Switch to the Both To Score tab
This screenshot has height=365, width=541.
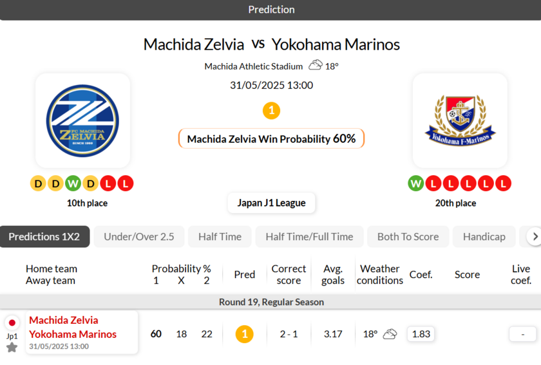coord(408,237)
